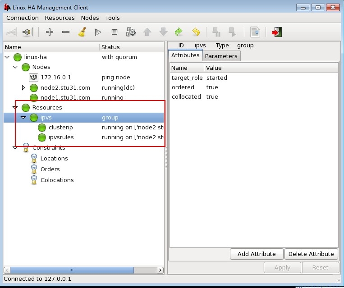Click the Status column header
Screen dimensions: 344x288
[x=132, y=47]
